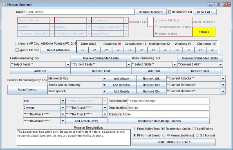This screenshot has height=150, width=233.
Task: Choose the Recommended Hit Dice radio option
Action: (156, 27)
